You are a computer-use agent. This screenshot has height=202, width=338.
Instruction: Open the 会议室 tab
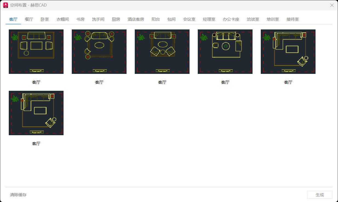coord(189,19)
